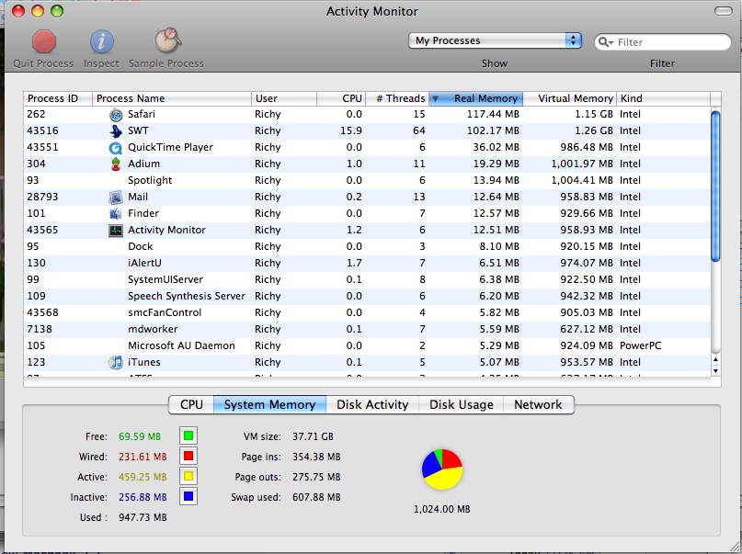Click the scrollbar up arrow
The height and width of the screenshot is (554, 742).
point(715,360)
